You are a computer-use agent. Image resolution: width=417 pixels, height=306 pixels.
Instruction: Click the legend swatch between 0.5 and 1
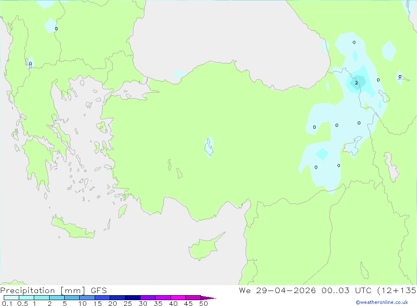pyautogui.click(x=27, y=298)
